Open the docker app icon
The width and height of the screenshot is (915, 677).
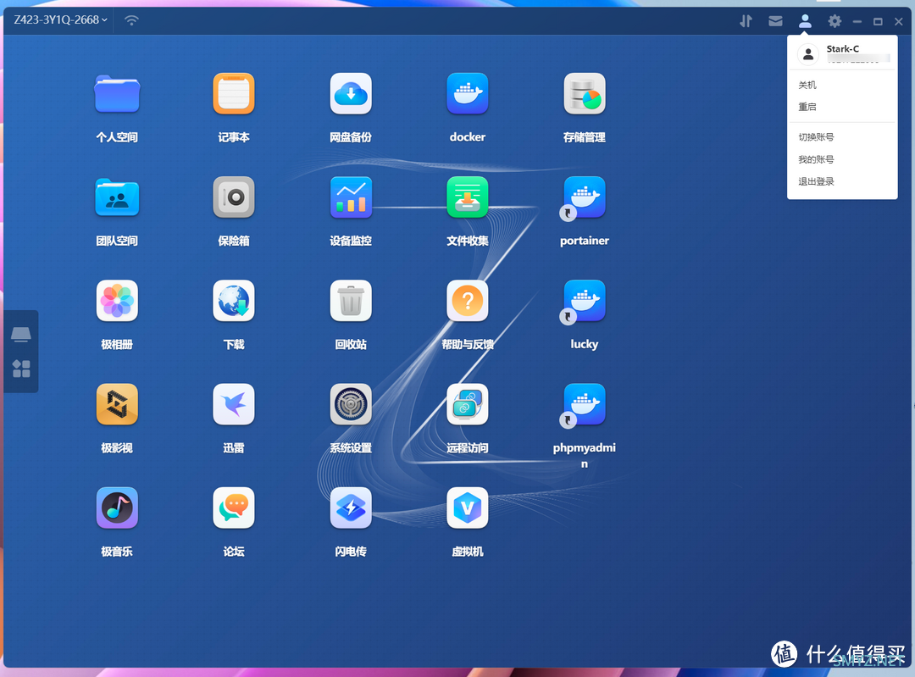pos(468,94)
